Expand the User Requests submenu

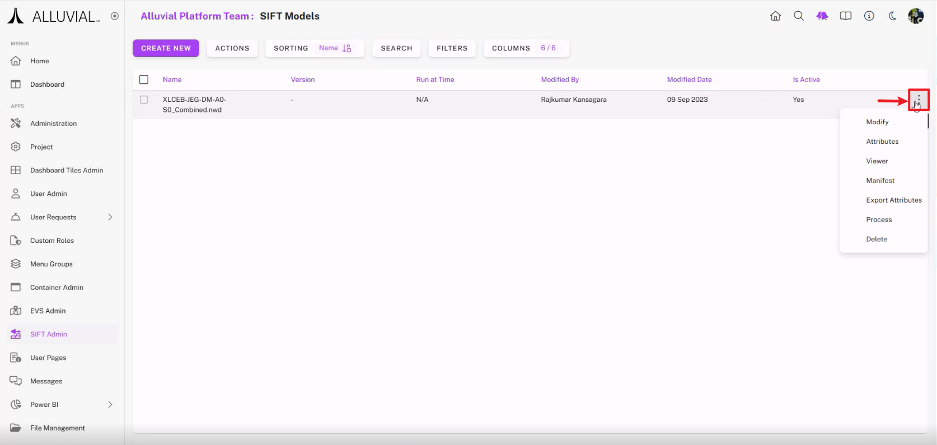click(x=110, y=217)
